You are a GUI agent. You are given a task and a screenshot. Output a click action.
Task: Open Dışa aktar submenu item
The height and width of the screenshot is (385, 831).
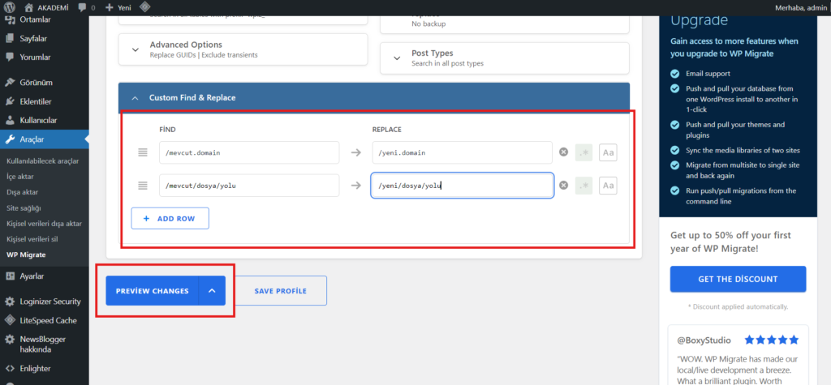[22, 192]
